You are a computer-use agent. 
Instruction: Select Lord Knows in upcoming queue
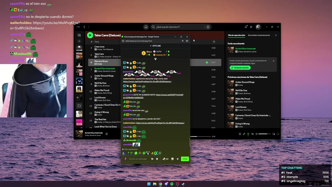(x=241, y=107)
